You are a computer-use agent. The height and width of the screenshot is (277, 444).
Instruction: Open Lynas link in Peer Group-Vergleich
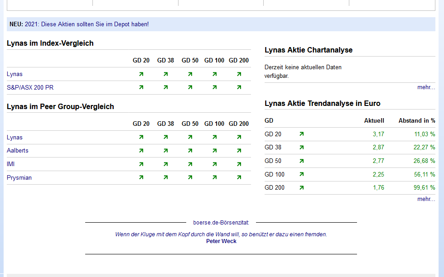14,138
